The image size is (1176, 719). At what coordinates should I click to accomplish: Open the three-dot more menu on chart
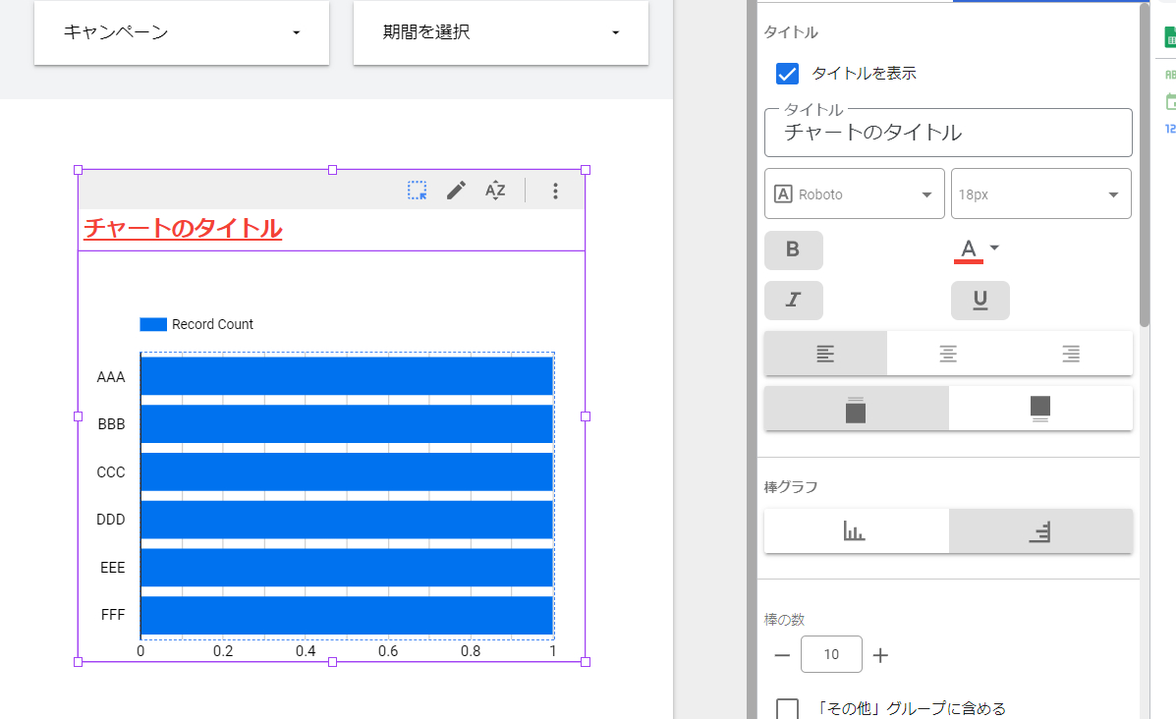point(555,191)
